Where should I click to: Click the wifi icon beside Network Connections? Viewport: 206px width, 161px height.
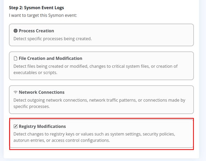coord(15,92)
